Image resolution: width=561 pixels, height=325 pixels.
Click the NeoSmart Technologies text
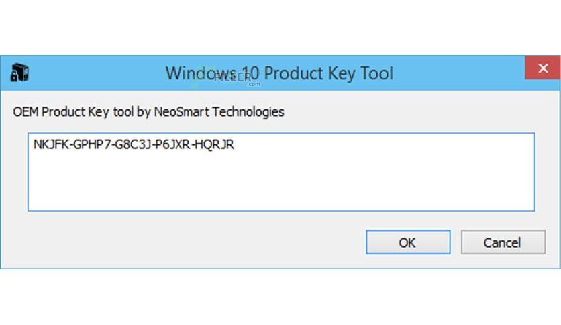pos(219,112)
